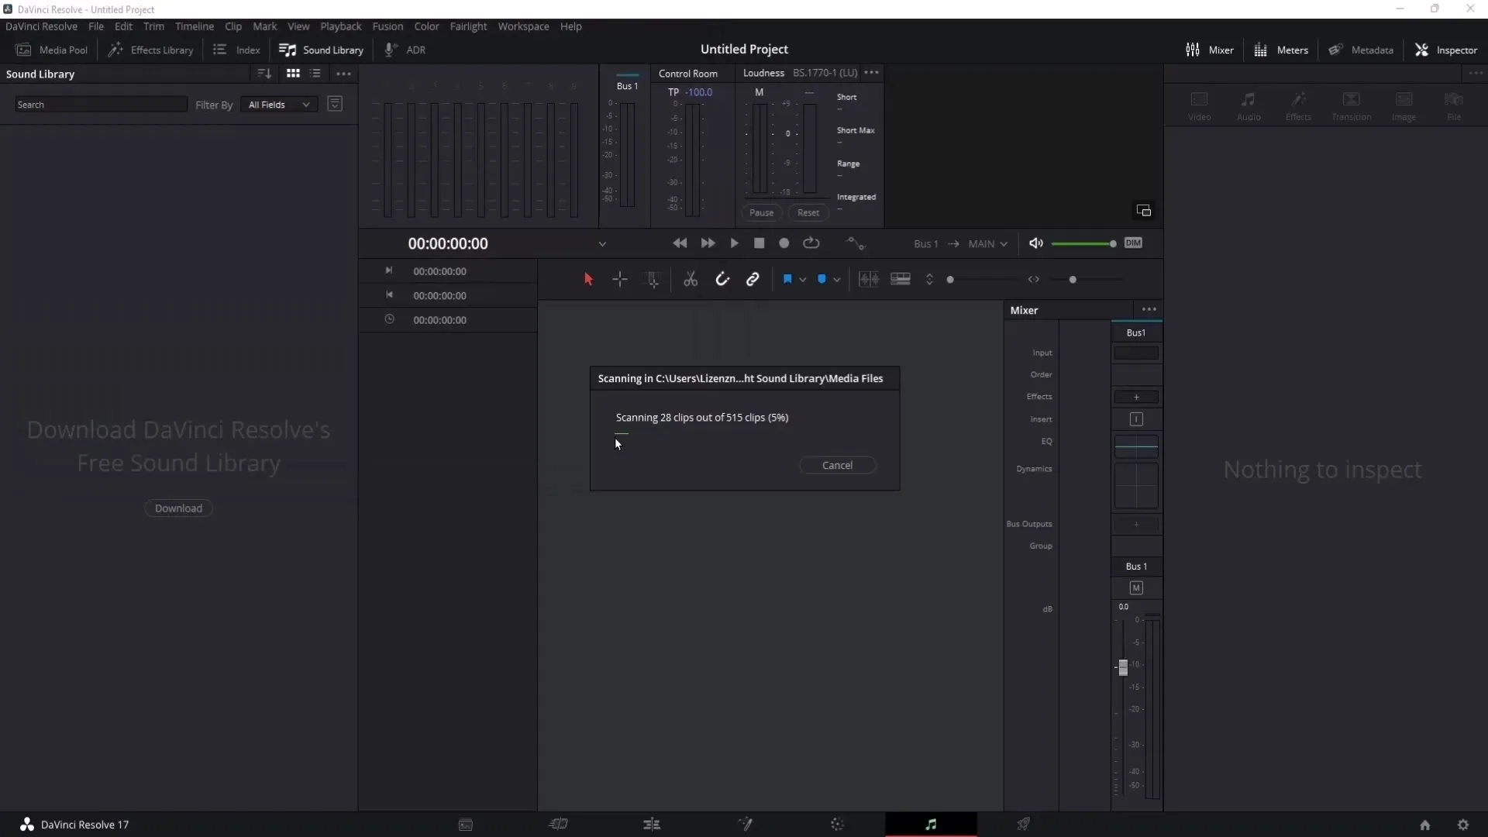The height and width of the screenshot is (837, 1488).
Task: Drag the Bus 1 volume fader
Action: tap(1122, 667)
